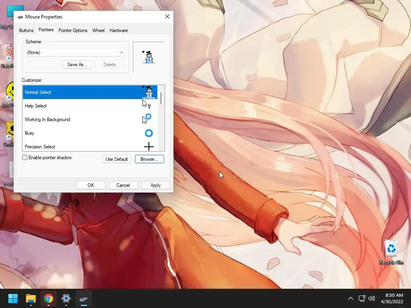The width and height of the screenshot is (411, 308).
Task: Open the Pointer Options tab
Action: 73,30
